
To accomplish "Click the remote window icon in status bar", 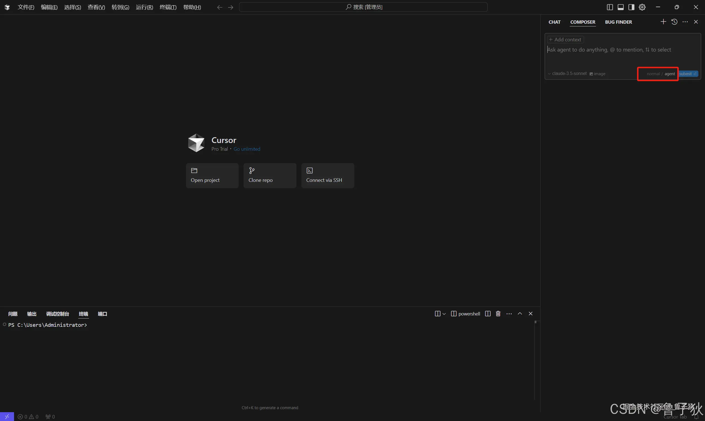I will (7, 417).
